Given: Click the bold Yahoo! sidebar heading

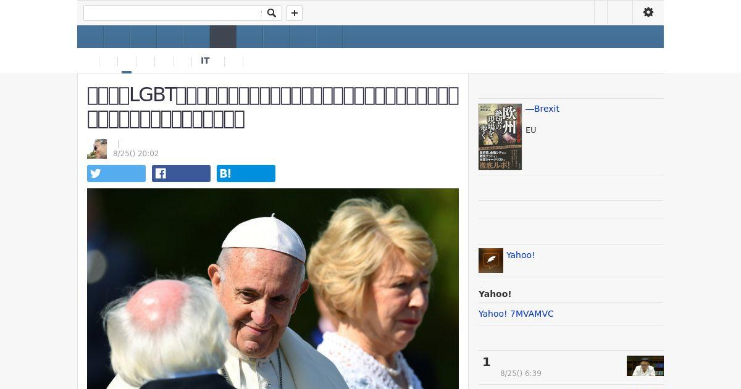Looking at the screenshot, I should coord(495,294).
